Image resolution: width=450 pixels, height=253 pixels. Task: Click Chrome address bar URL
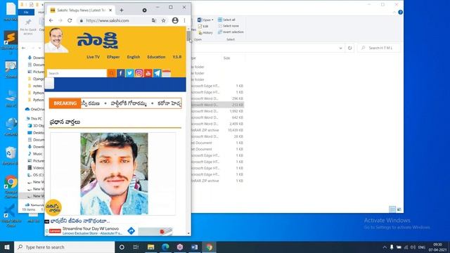pyautogui.click(x=108, y=20)
